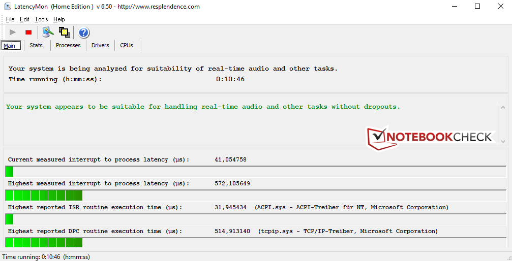Viewport: 512px width, 261px height.
Task: Minimize the LatencyMon window
Action: (x=454, y=6)
